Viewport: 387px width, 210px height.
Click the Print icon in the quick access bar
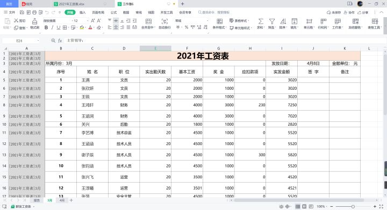[x=34, y=12]
